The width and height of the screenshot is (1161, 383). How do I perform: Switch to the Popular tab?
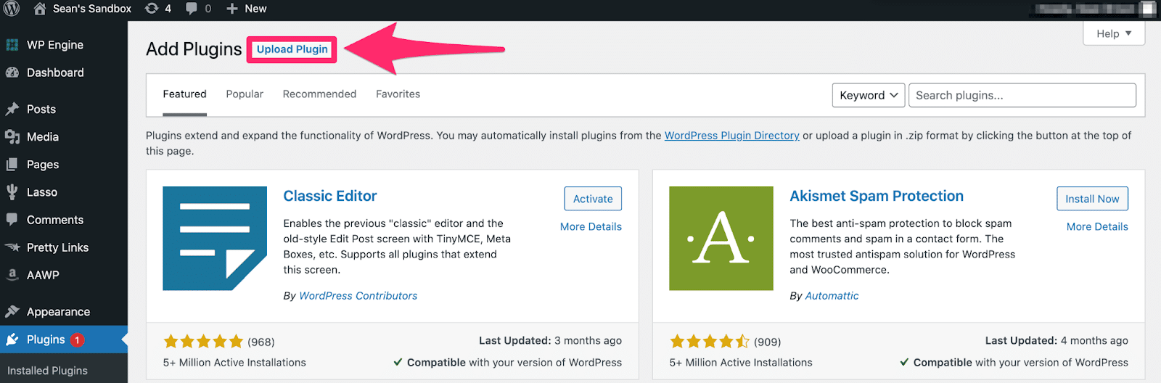(245, 94)
